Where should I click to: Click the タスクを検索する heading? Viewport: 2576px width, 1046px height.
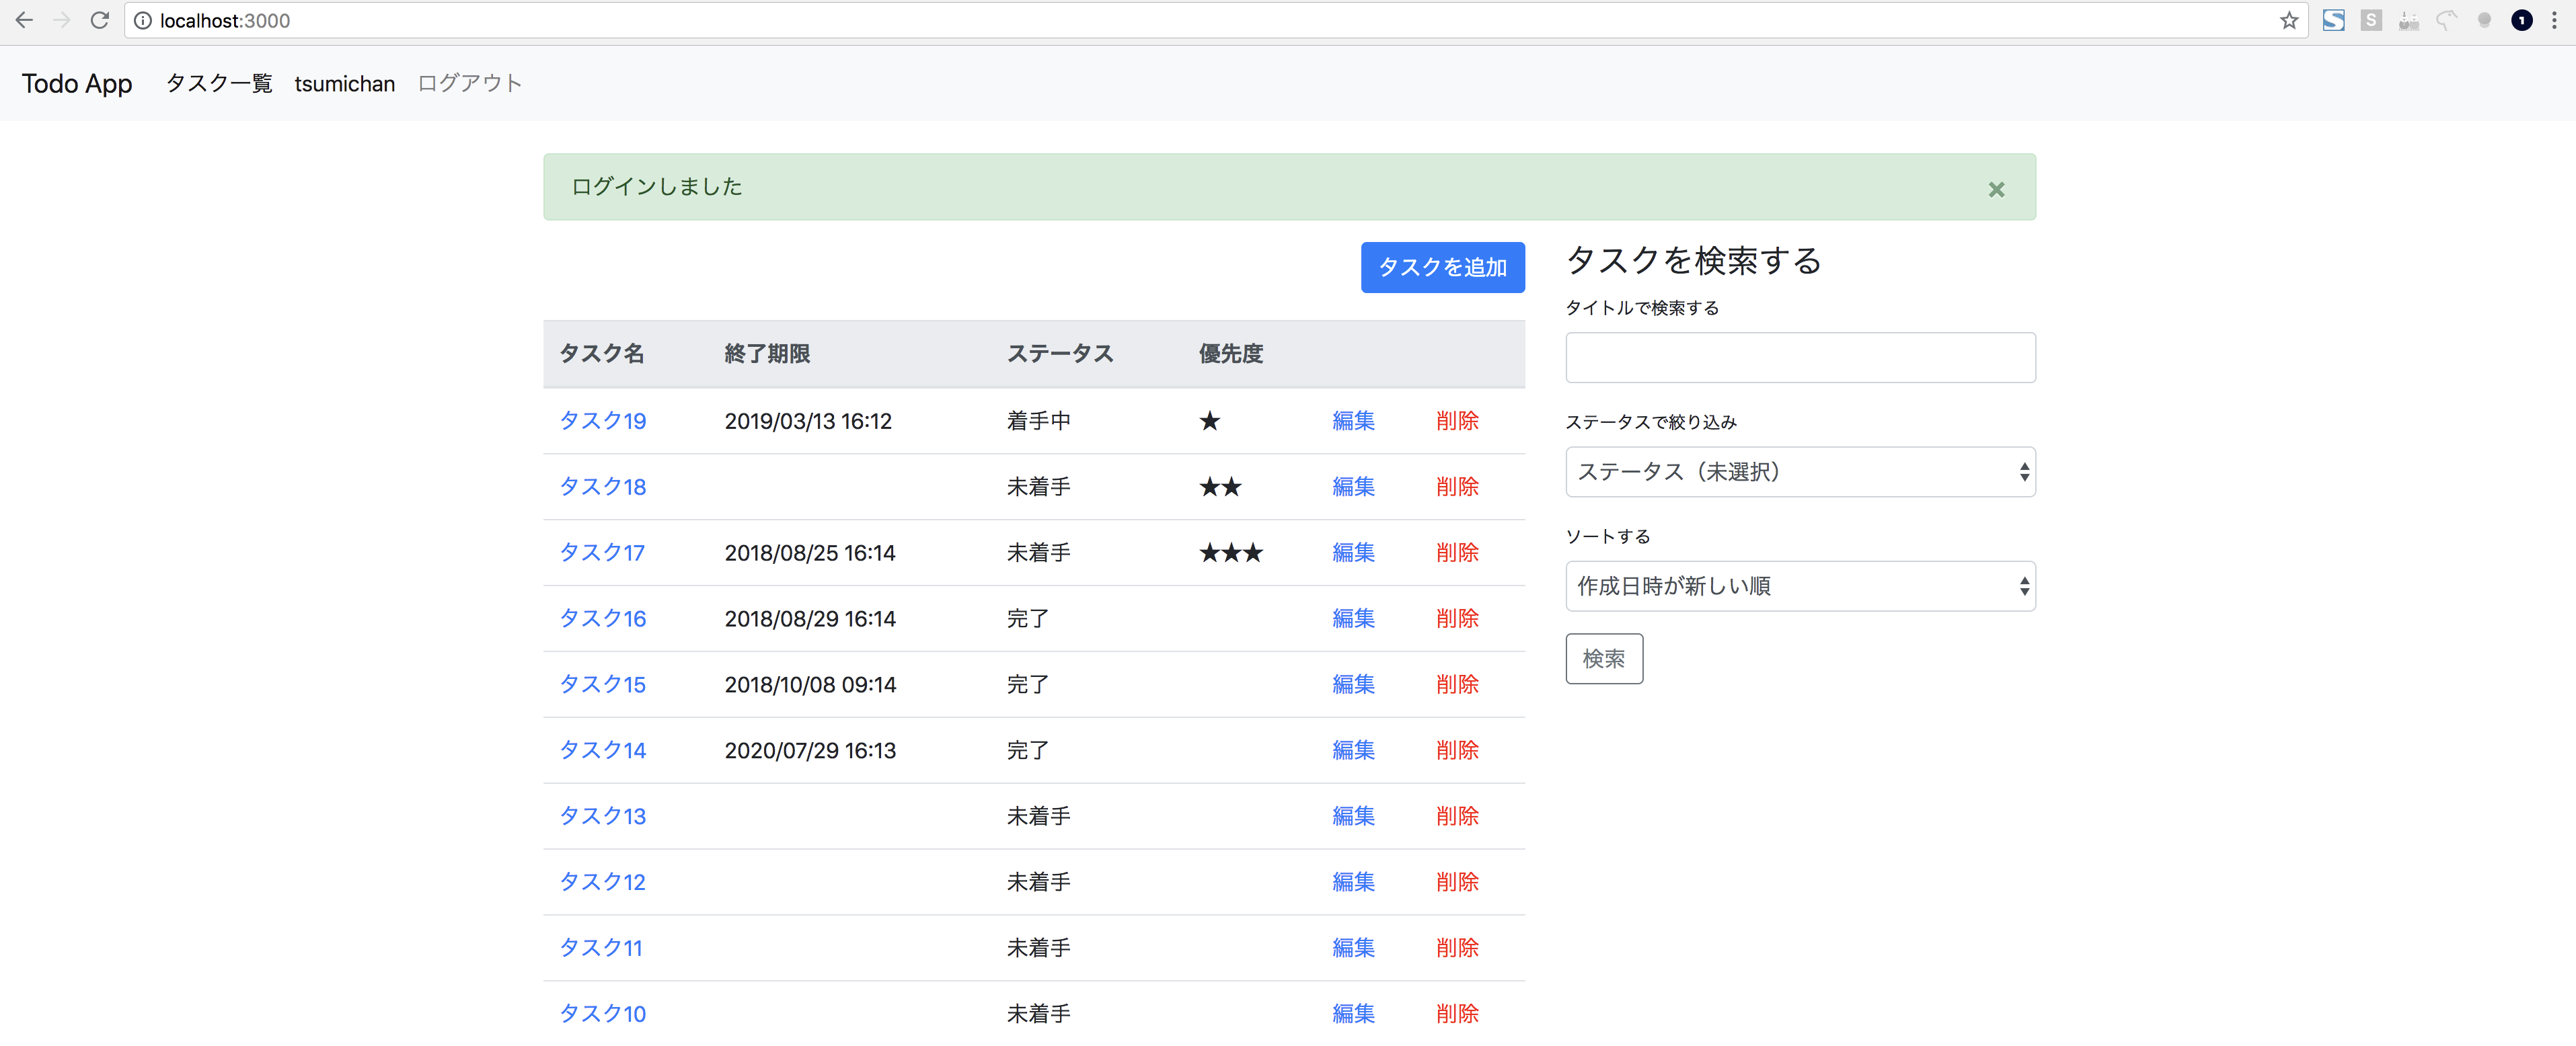coord(1693,259)
